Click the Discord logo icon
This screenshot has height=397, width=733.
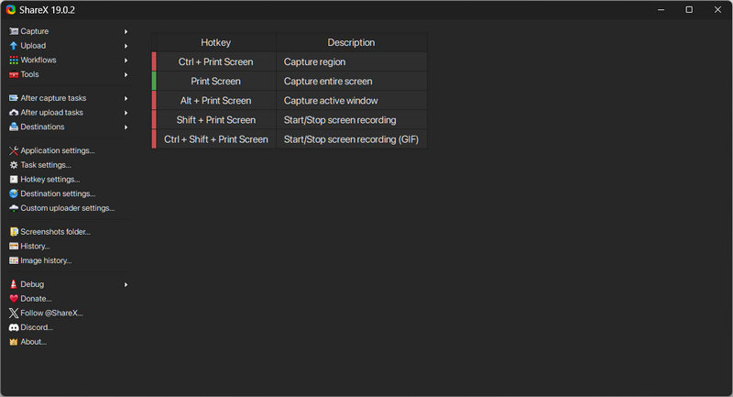14,327
